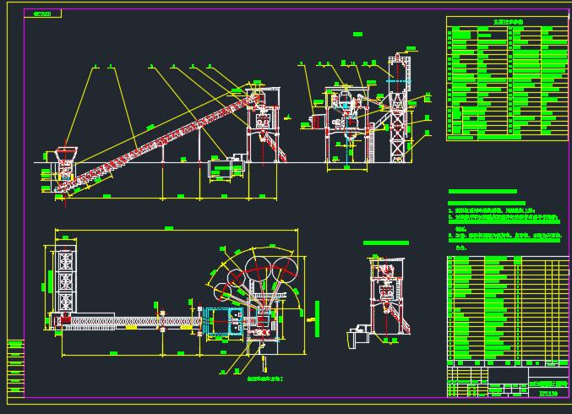
Task: Select the heading of the technical parameters table
Action: (x=508, y=21)
